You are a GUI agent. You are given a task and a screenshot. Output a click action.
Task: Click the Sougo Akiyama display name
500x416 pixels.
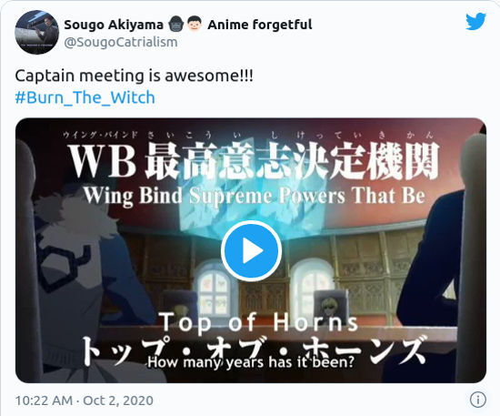[x=114, y=25]
